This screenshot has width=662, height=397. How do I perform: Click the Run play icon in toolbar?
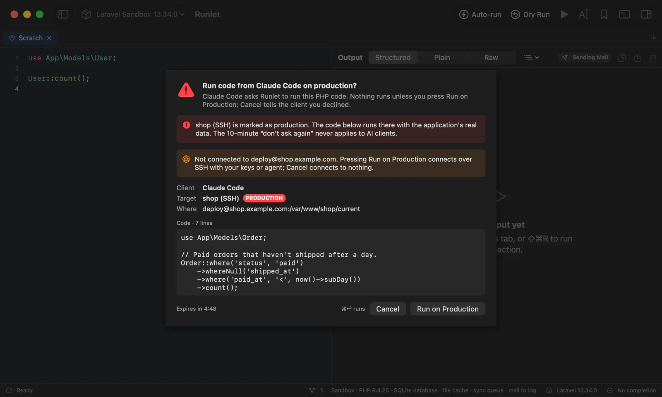(564, 14)
